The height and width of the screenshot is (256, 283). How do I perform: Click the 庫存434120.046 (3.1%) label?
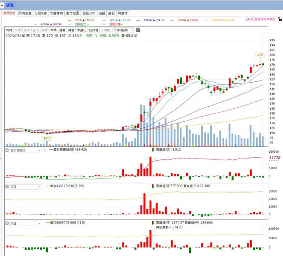[x=65, y=186]
